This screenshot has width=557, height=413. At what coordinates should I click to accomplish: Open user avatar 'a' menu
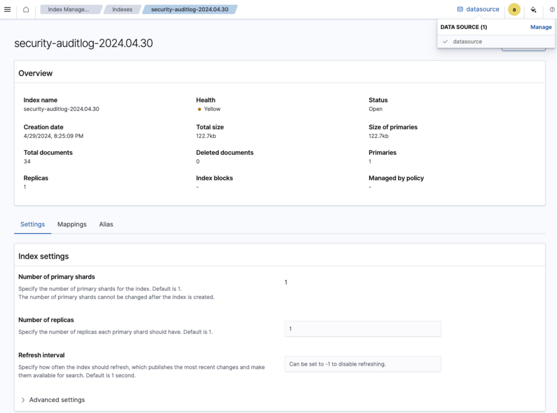tap(514, 9)
